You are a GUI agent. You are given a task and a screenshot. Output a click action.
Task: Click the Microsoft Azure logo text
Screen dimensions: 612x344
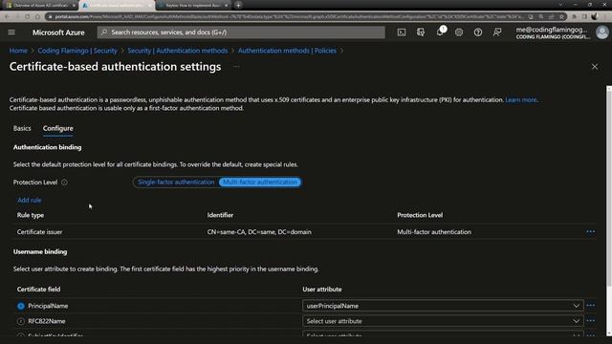(x=58, y=32)
